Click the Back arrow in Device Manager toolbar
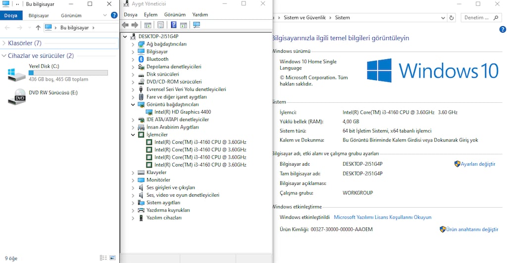Viewport: 507px width, 263px height. click(125, 25)
